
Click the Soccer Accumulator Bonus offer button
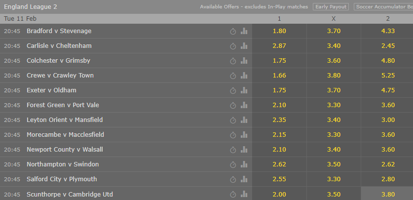[383, 6]
